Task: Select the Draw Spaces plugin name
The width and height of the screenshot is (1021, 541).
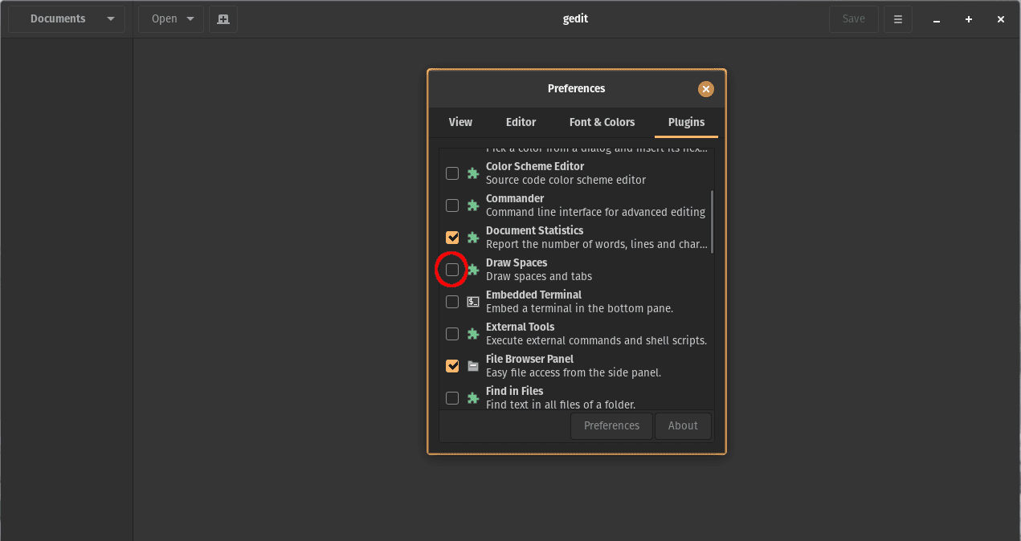Action: 517,263
